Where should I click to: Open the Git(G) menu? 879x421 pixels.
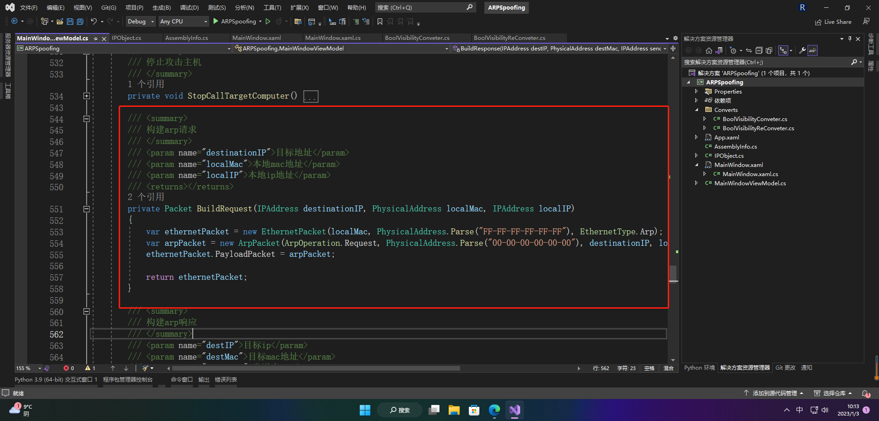pyautogui.click(x=109, y=8)
